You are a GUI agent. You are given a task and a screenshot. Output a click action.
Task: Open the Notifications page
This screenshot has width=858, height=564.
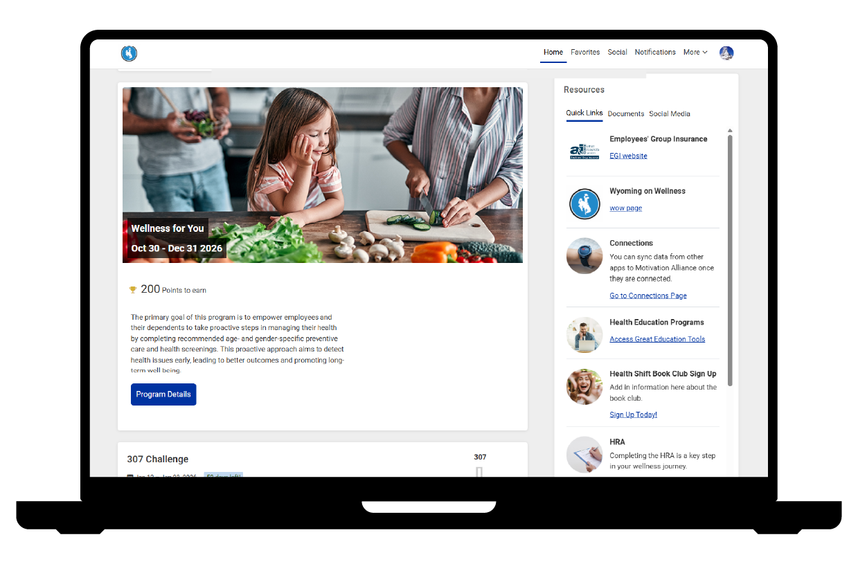point(655,53)
